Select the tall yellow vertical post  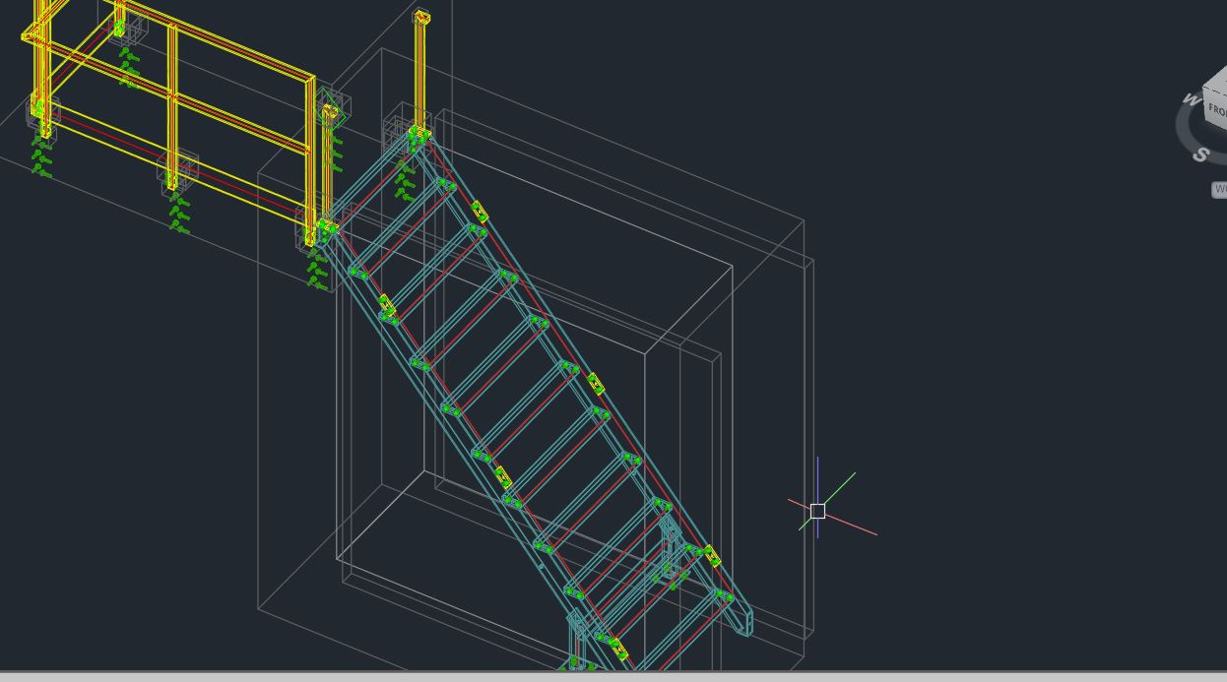[x=421, y=69]
